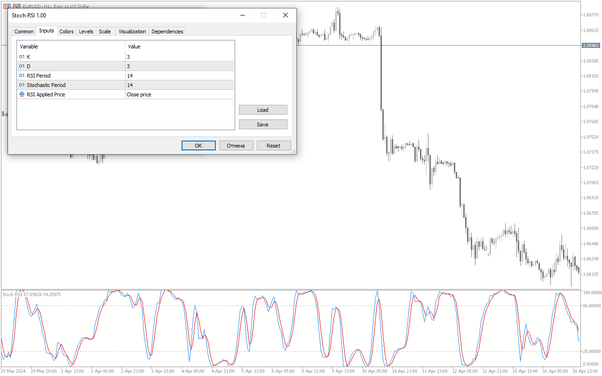Click the OK button
Screen dimensions: 602x376
click(x=198, y=146)
